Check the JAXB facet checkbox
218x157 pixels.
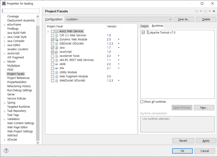coord(53,64)
